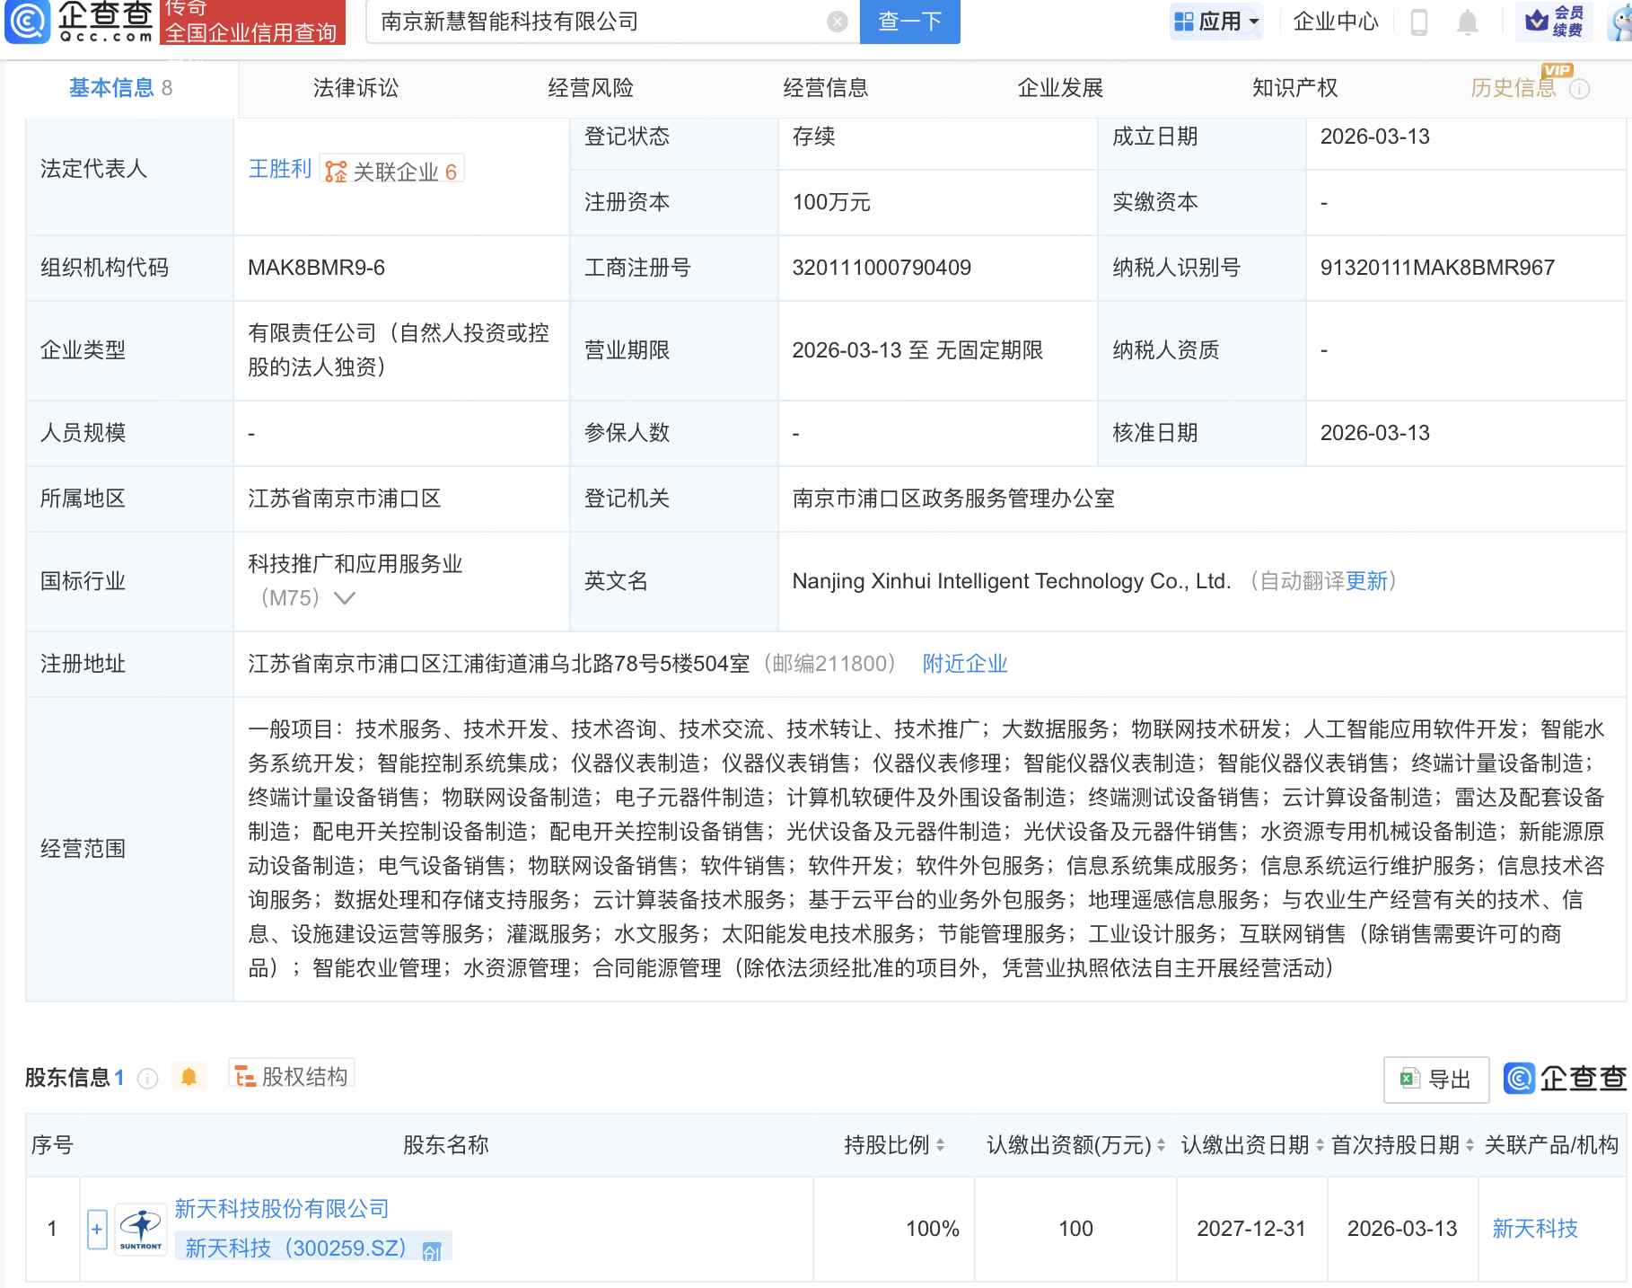The image size is (1632, 1288).
Task: Open the 附近企业 link
Action: 963,664
